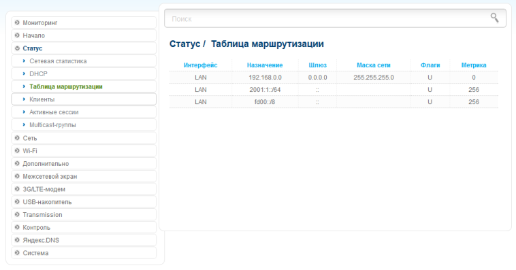516x270 pixels.
Task: Open the Transmission menu item
Action: pos(84,215)
